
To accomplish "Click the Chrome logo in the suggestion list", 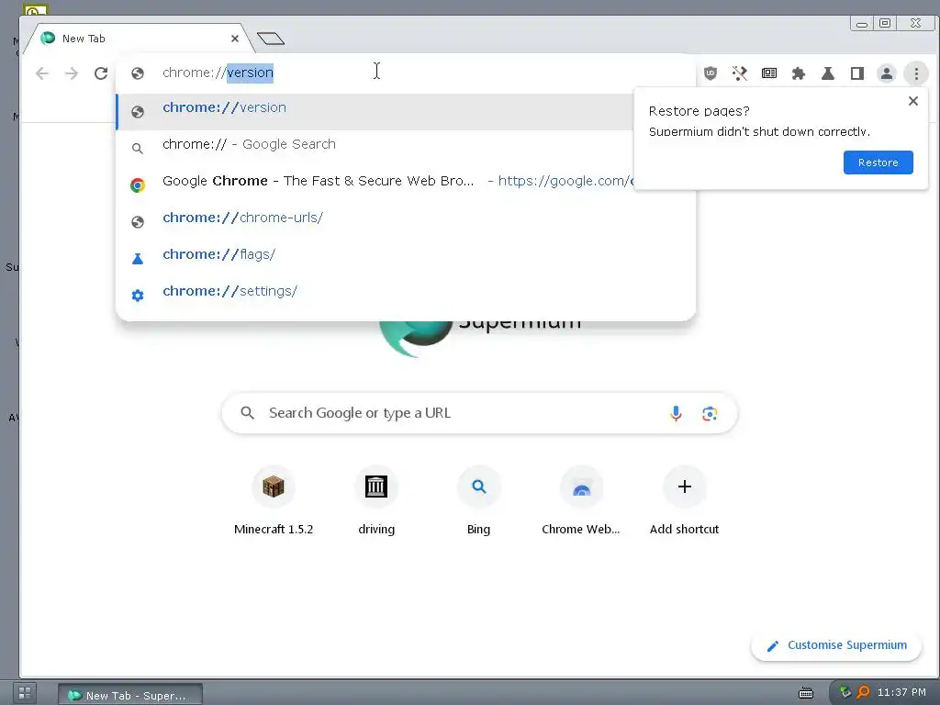I will pyautogui.click(x=138, y=185).
